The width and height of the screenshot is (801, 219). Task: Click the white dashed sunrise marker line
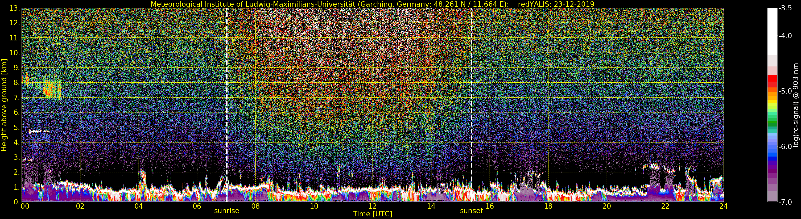tap(227, 105)
